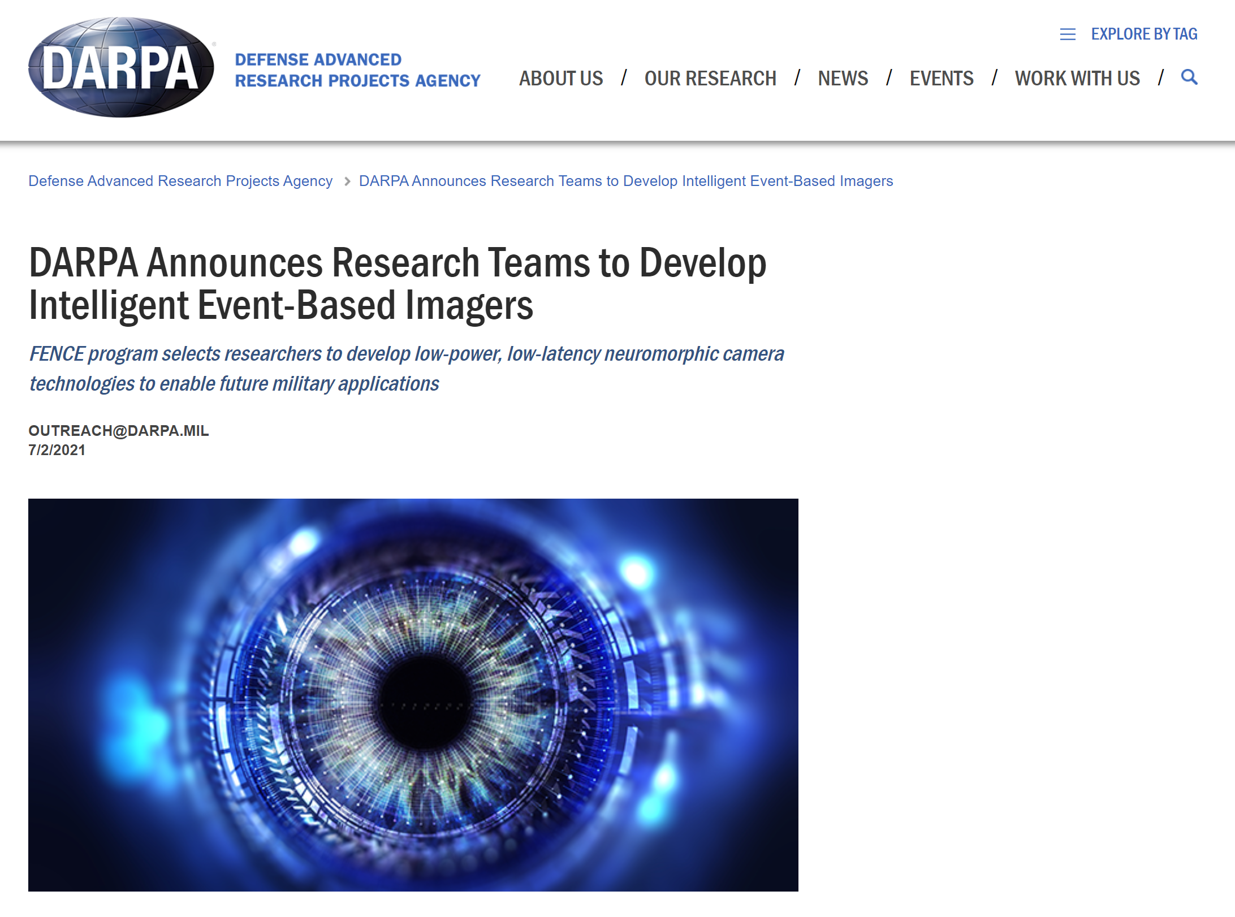
Task: Open Explore By Tag menu
Action: pos(1143,34)
